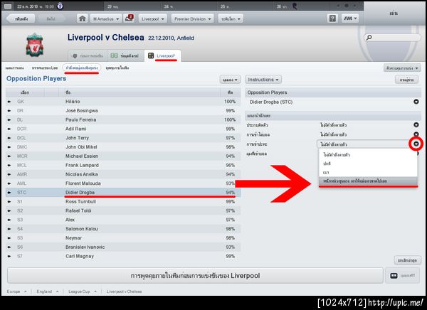Click the icon on calendar day 26
Viewport: 427px width, 310px height.
[295, 6]
